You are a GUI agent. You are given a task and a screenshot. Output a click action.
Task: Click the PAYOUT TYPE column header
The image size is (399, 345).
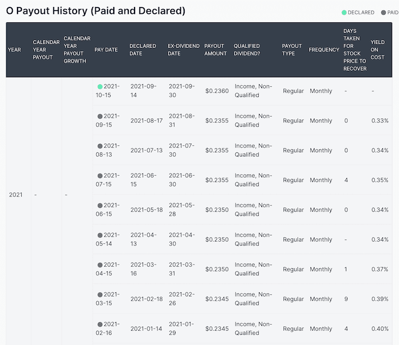click(x=292, y=50)
